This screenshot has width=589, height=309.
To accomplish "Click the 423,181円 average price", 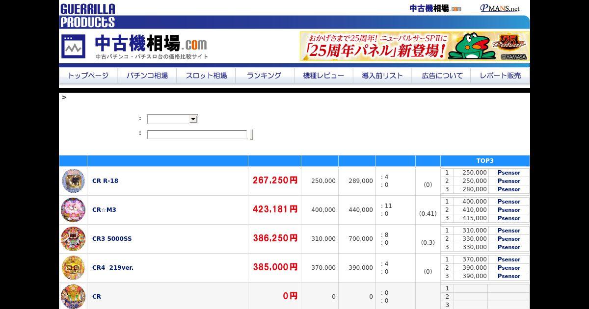I will click(275, 209).
